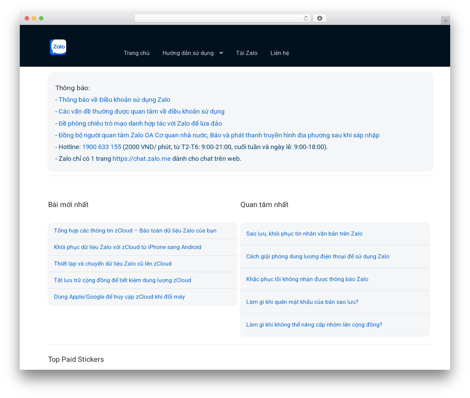
Task: Open Liên hệ navigation item
Action: pyautogui.click(x=280, y=53)
